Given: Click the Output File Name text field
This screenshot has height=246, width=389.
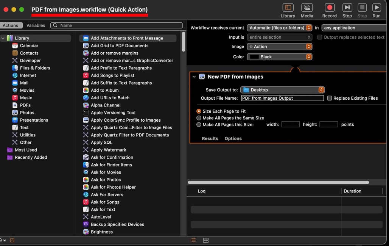Looking at the screenshot, I should pos(282,98).
